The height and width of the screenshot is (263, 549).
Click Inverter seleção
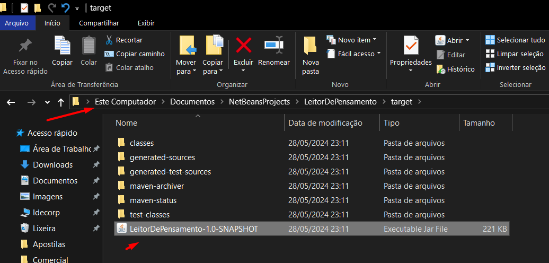516,67
